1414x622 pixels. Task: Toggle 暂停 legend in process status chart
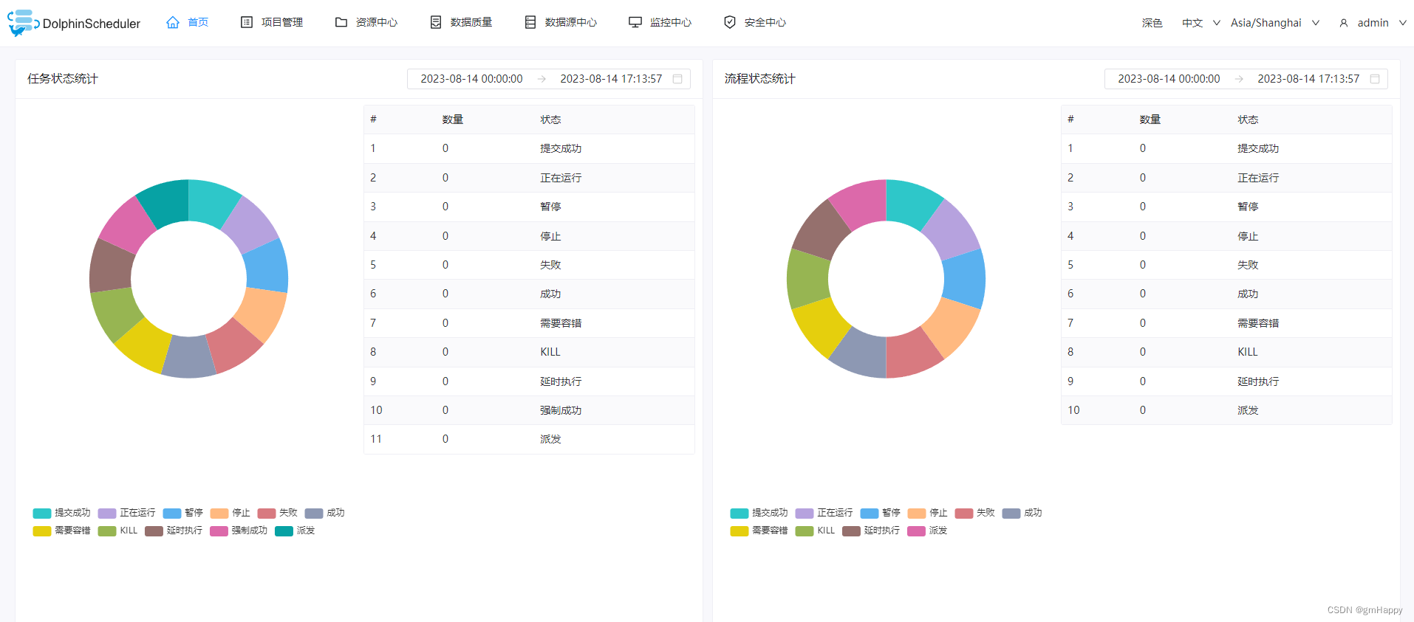pos(880,513)
